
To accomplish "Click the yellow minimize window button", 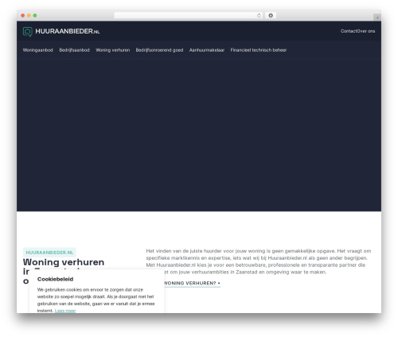I will (29, 15).
